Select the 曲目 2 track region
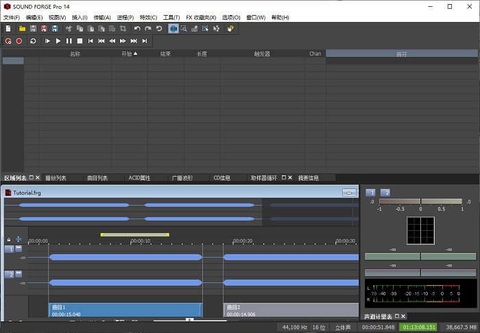This screenshot has width=480, height=333. pos(291,310)
